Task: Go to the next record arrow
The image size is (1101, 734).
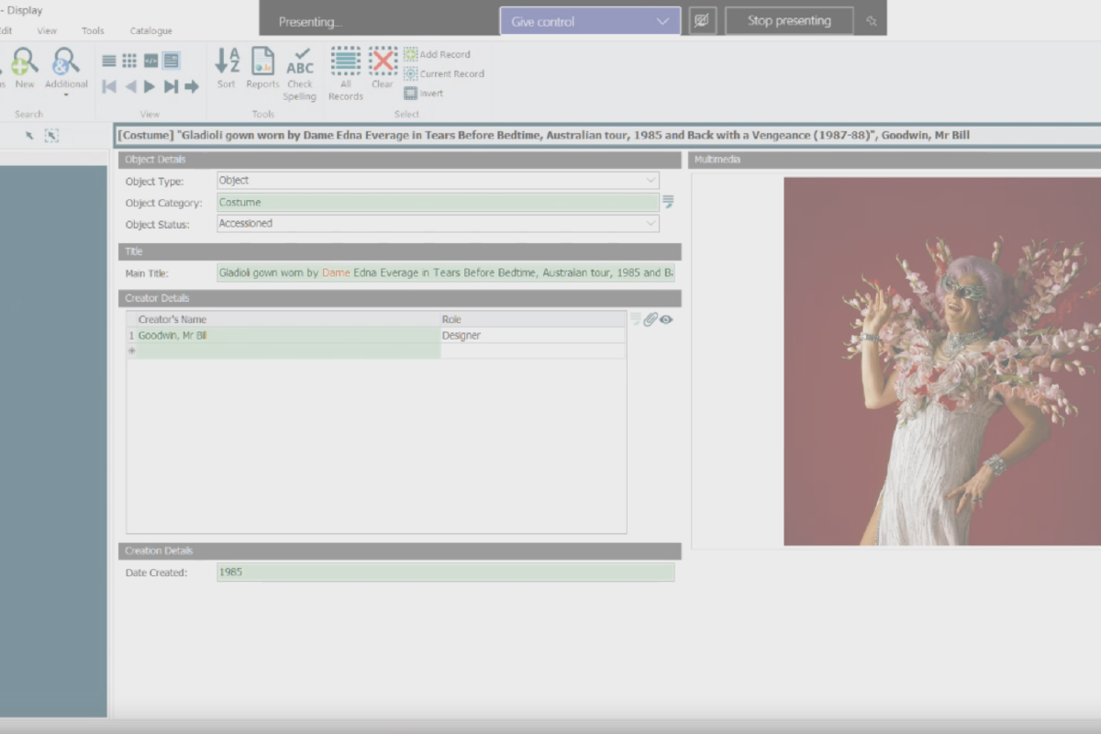Action: pos(150,86)
